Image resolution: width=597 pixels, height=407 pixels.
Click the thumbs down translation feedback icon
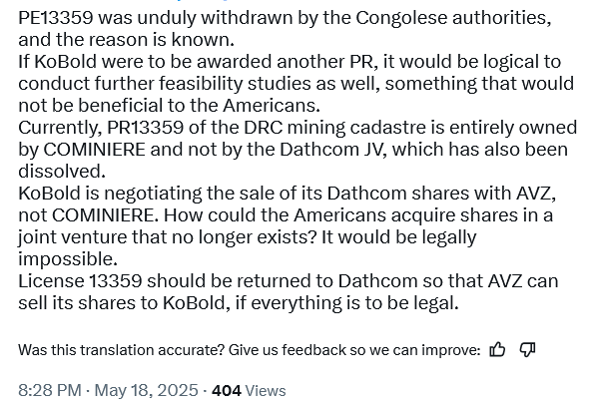pyautogui.click(x=527, y=349)
